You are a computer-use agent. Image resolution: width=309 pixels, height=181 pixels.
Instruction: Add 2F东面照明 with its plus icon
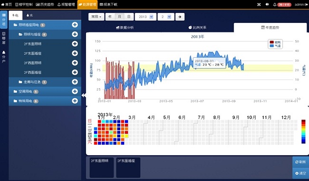(x=75, y=44)
